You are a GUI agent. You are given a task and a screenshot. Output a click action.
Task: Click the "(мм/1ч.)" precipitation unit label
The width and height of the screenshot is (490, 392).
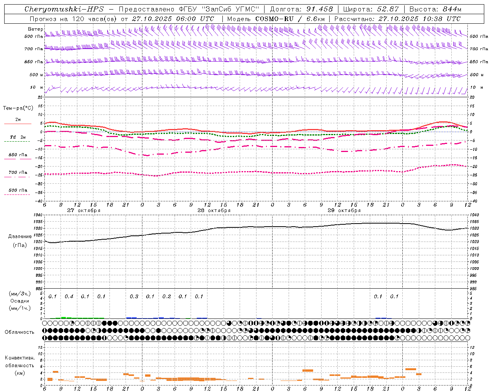20,308
